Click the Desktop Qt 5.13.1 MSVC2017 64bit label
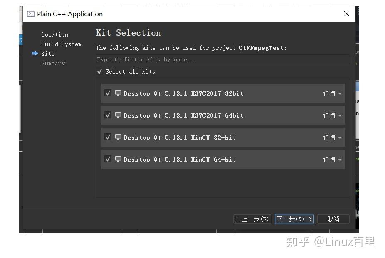 [x=183, y=115]
